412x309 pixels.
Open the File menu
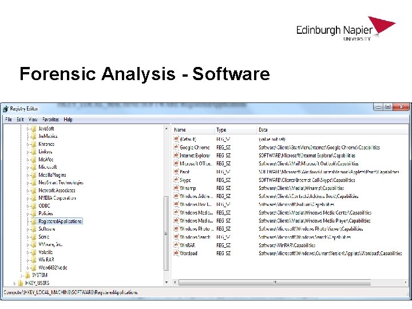pyautogui.click(x=9, y=119)
